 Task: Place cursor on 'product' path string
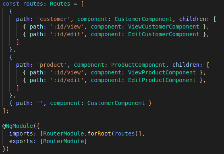(52, 65)
